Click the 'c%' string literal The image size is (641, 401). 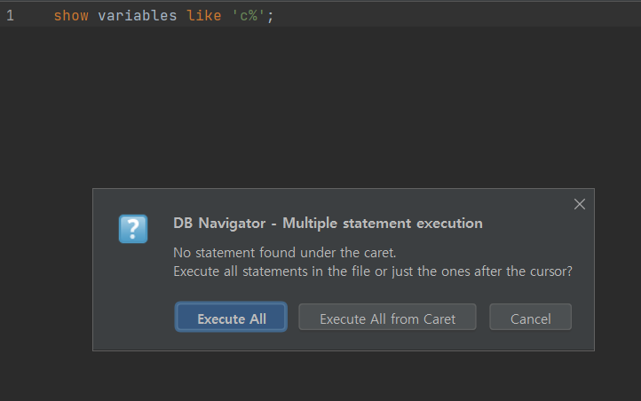pos(248,15)
